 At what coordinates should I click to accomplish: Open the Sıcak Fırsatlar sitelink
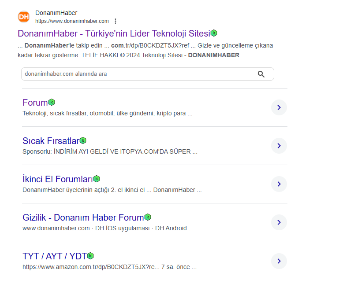tap(51, 141)
